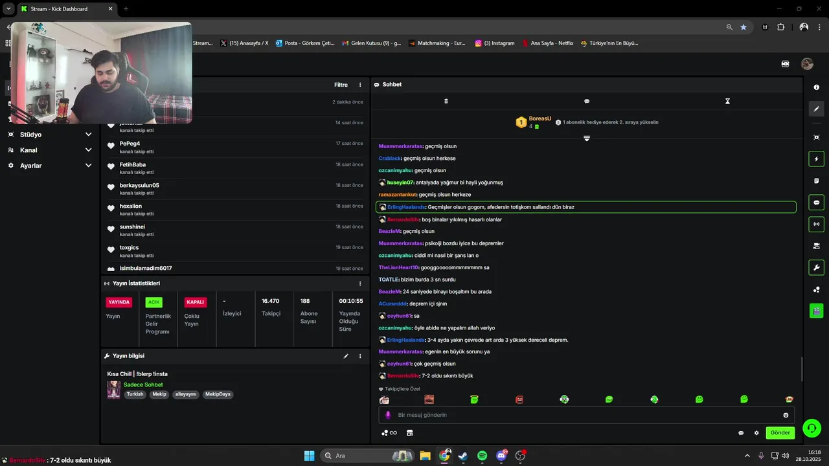829x466 pixels.
Task: Select the red angry face emote
Action: coord(519,399)
